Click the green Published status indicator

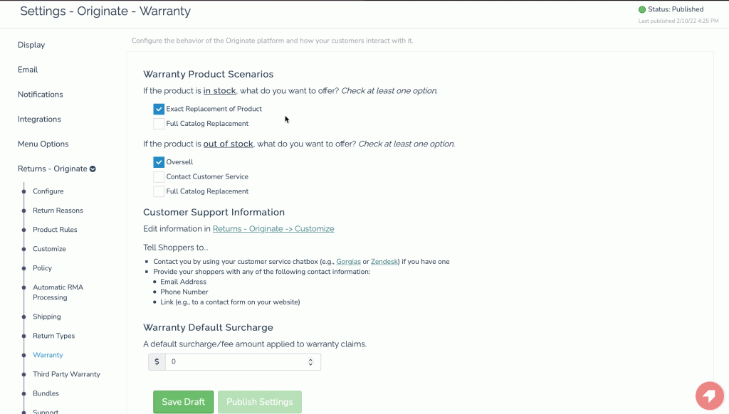click(x=642, y=10)
